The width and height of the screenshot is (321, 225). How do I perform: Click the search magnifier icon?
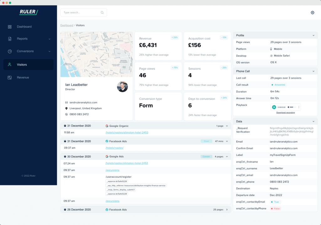tap(102, 12)
